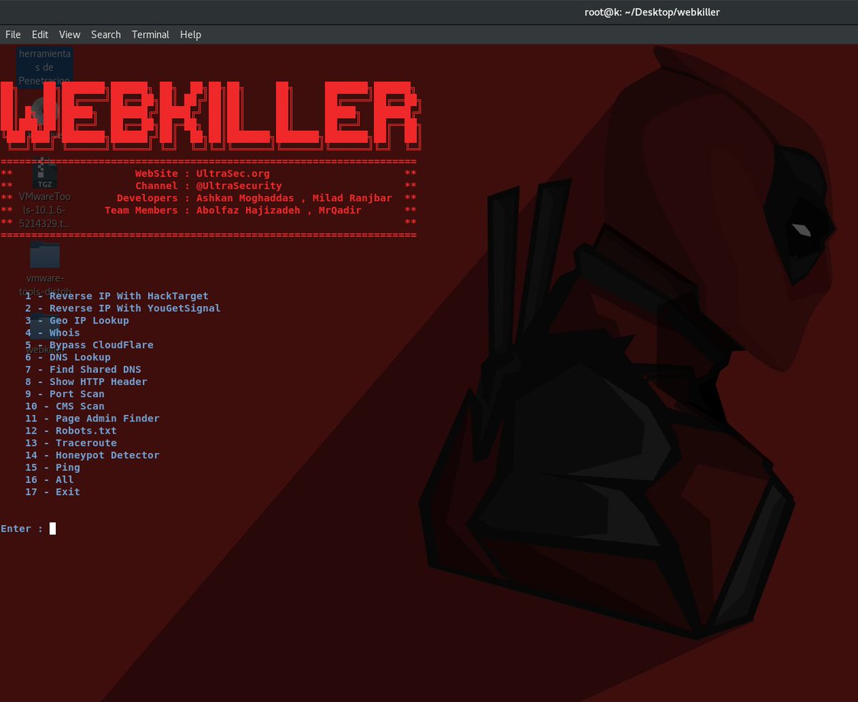Open the File menu

tap(13, 34)
